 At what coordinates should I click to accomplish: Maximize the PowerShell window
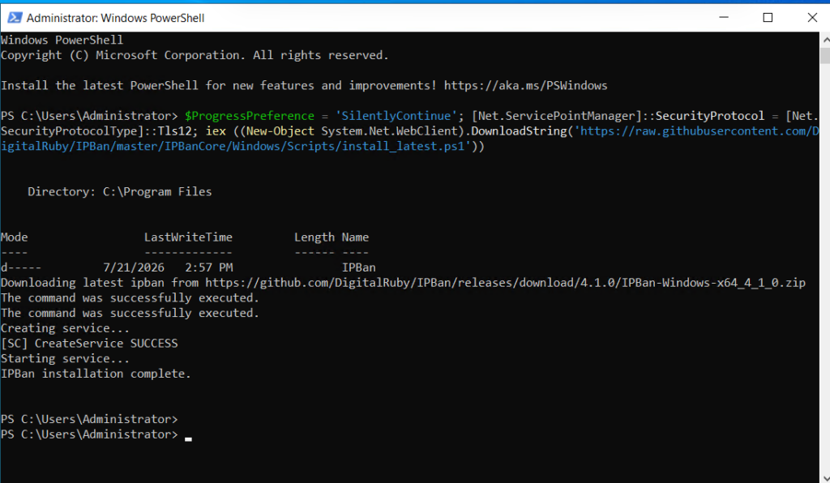[768, 18]
